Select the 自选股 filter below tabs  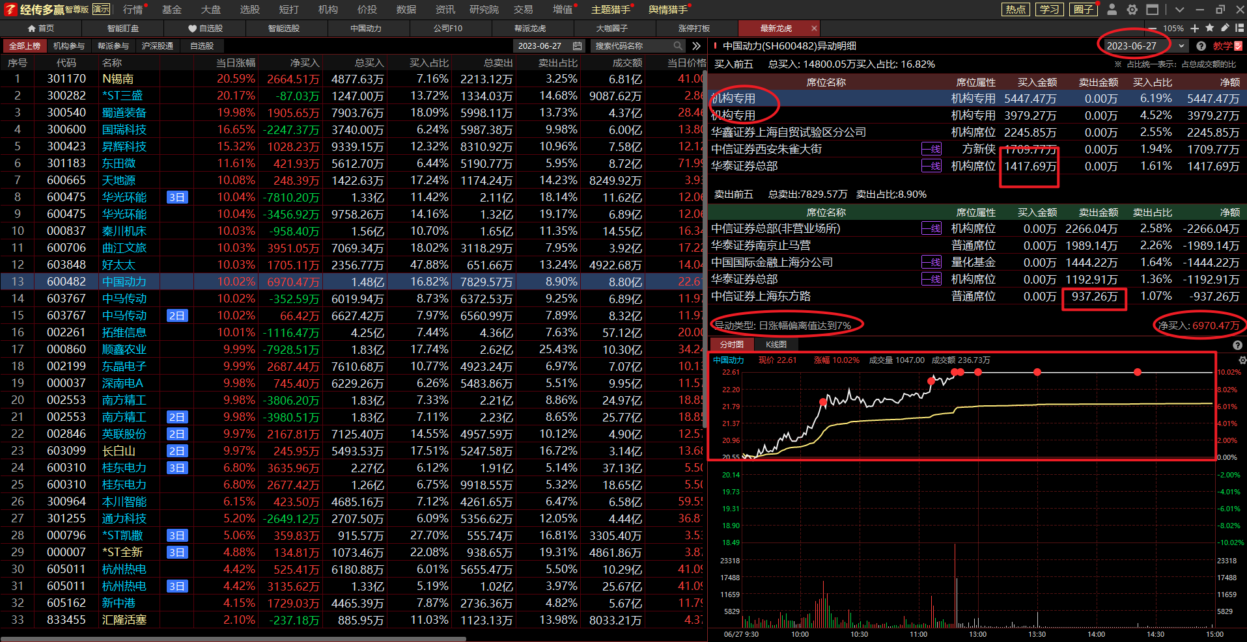pyautogui.click(x=202, y=46)
